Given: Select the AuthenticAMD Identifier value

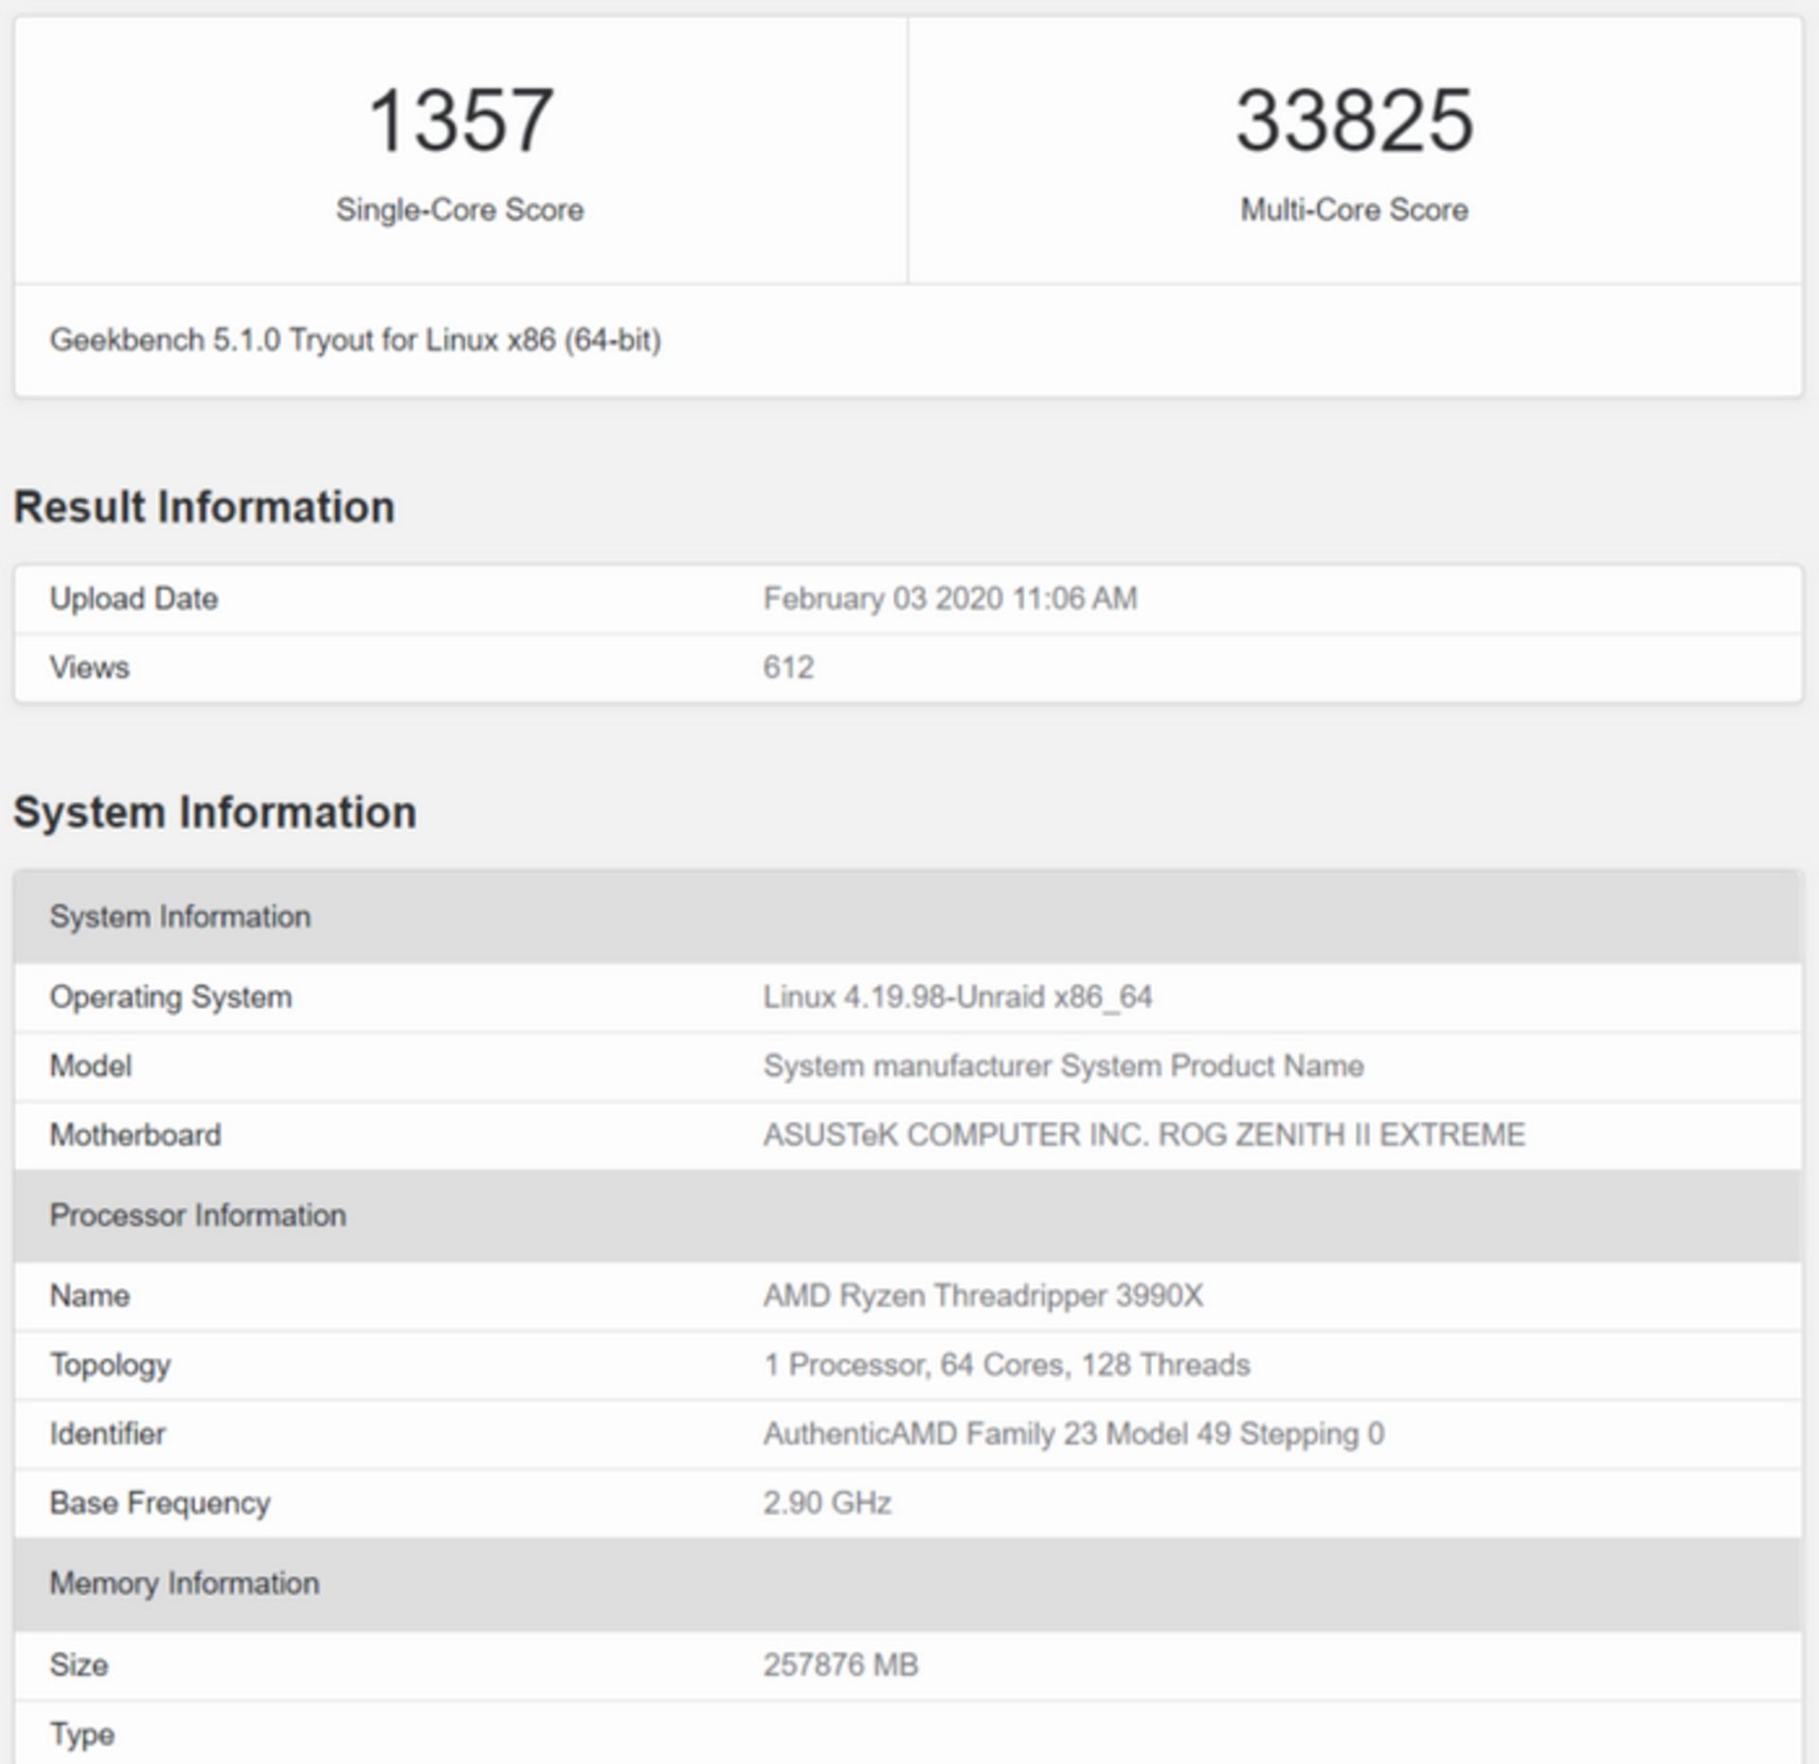Looking at the screenshot, I should [1074, 1433].
